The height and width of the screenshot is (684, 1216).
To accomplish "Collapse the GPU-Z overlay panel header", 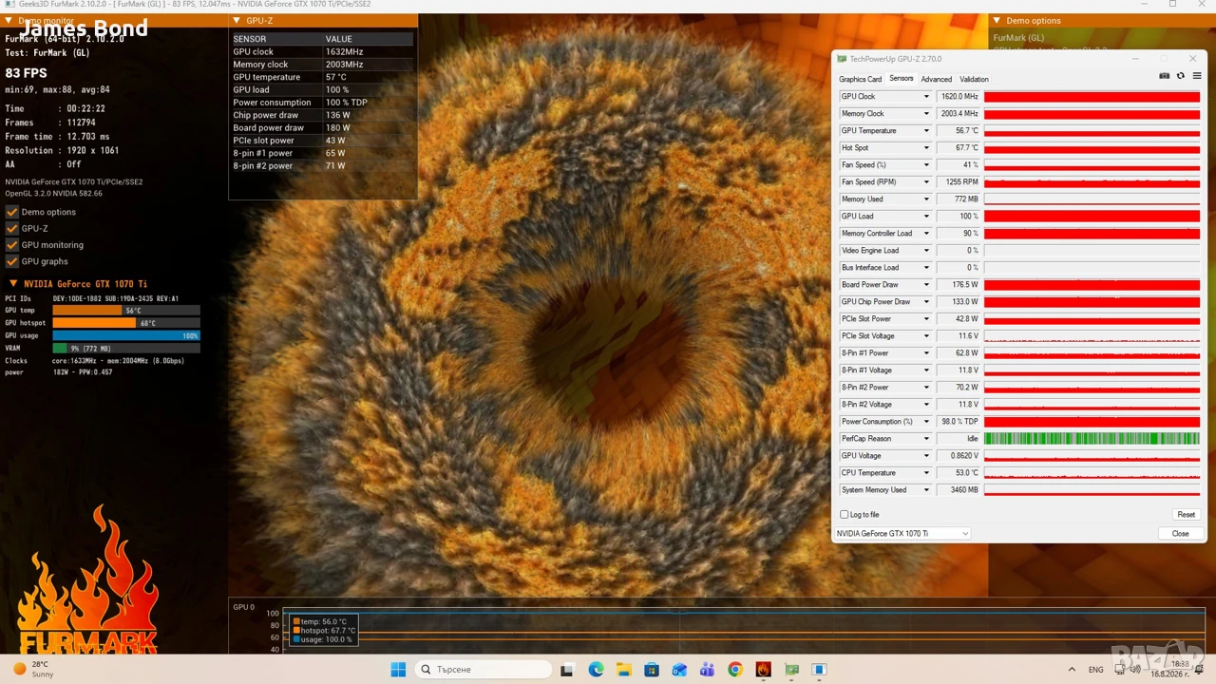I will 237,20.
